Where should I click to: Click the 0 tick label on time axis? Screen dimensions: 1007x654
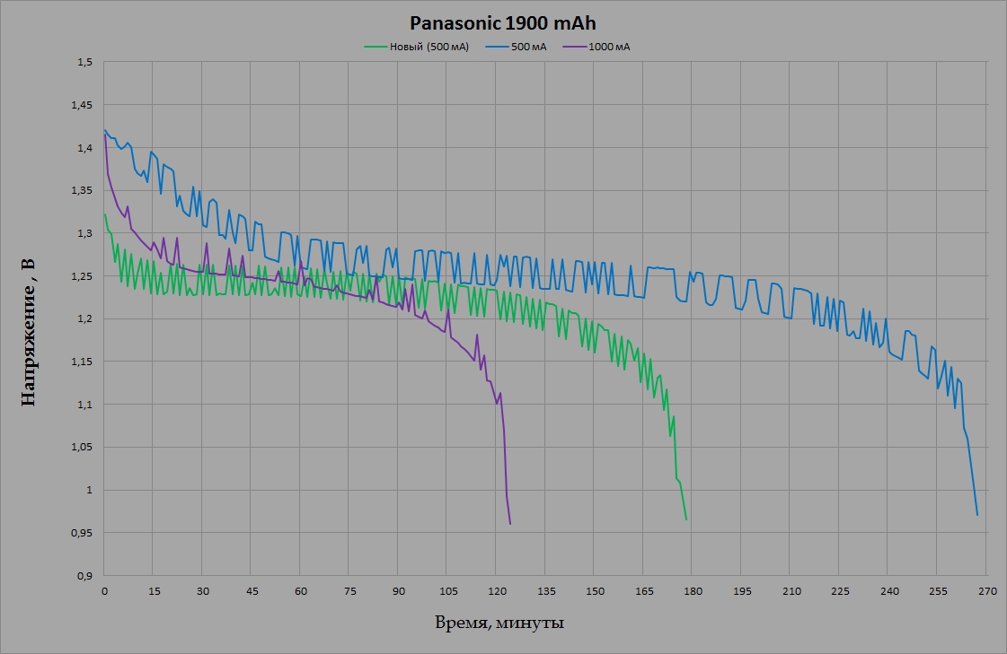(105, 590)
